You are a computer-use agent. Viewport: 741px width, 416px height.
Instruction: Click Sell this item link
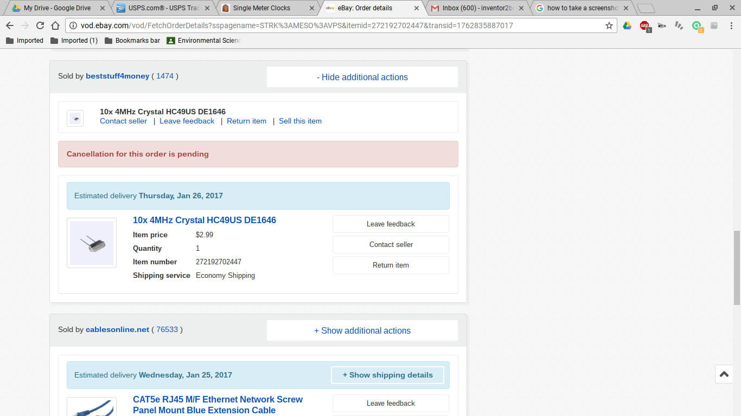click(x=300, y=121)
